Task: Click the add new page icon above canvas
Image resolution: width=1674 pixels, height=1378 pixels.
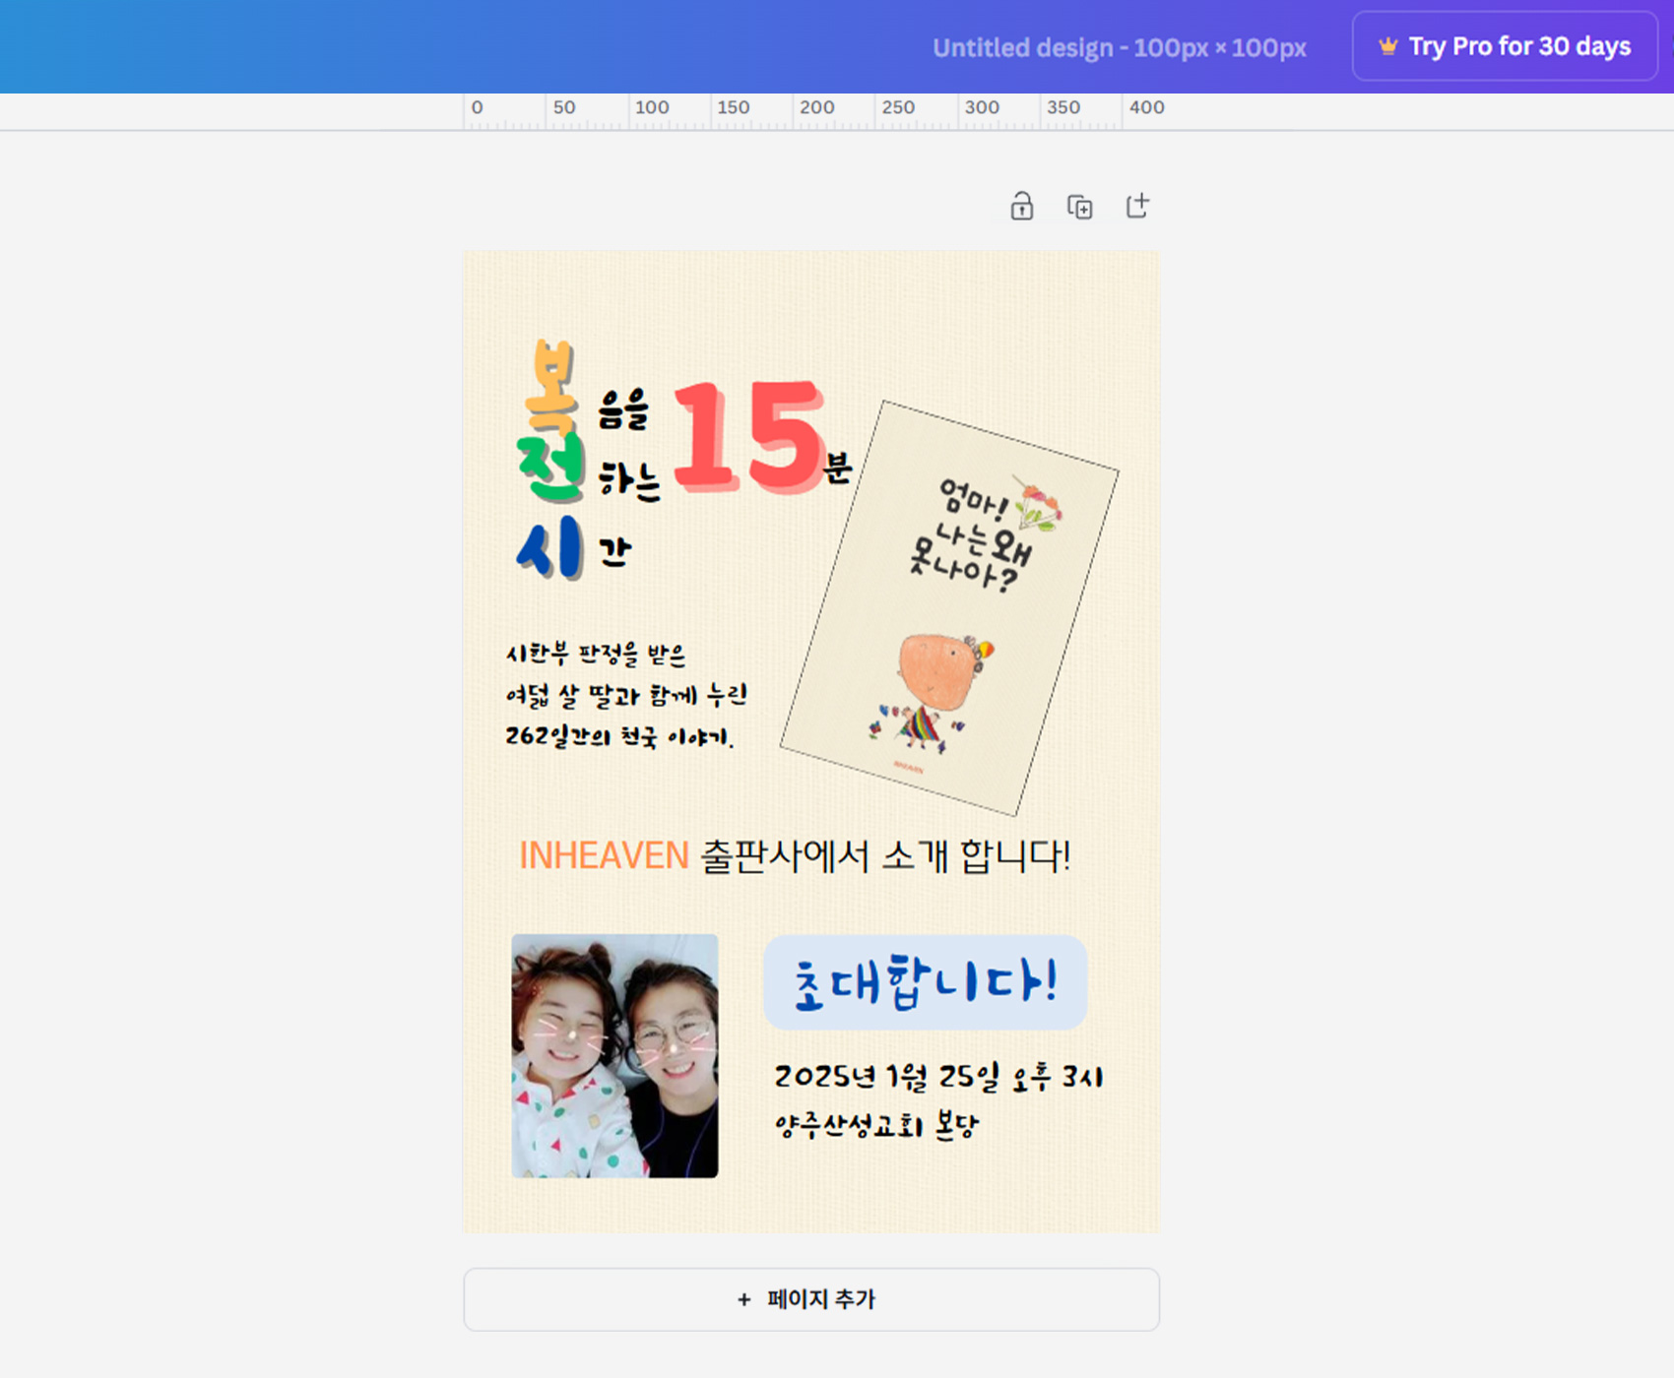Action: click(1137, 206)
